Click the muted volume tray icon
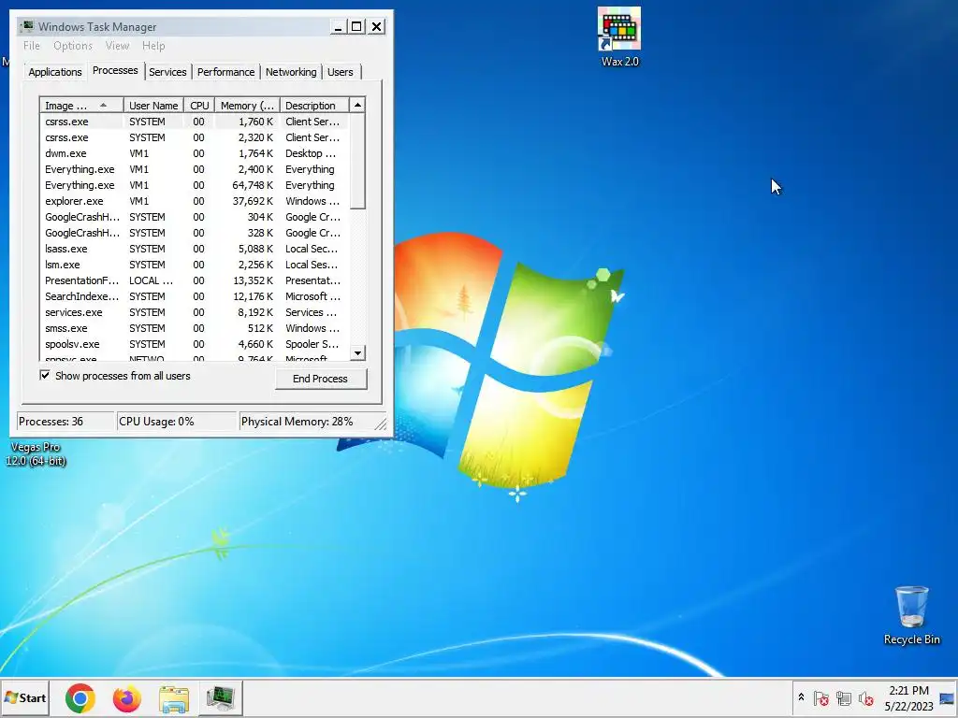 865,697
